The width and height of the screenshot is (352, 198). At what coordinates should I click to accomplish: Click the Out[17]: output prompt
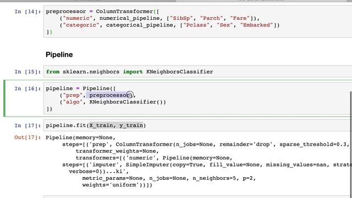(x=28, y=137)
